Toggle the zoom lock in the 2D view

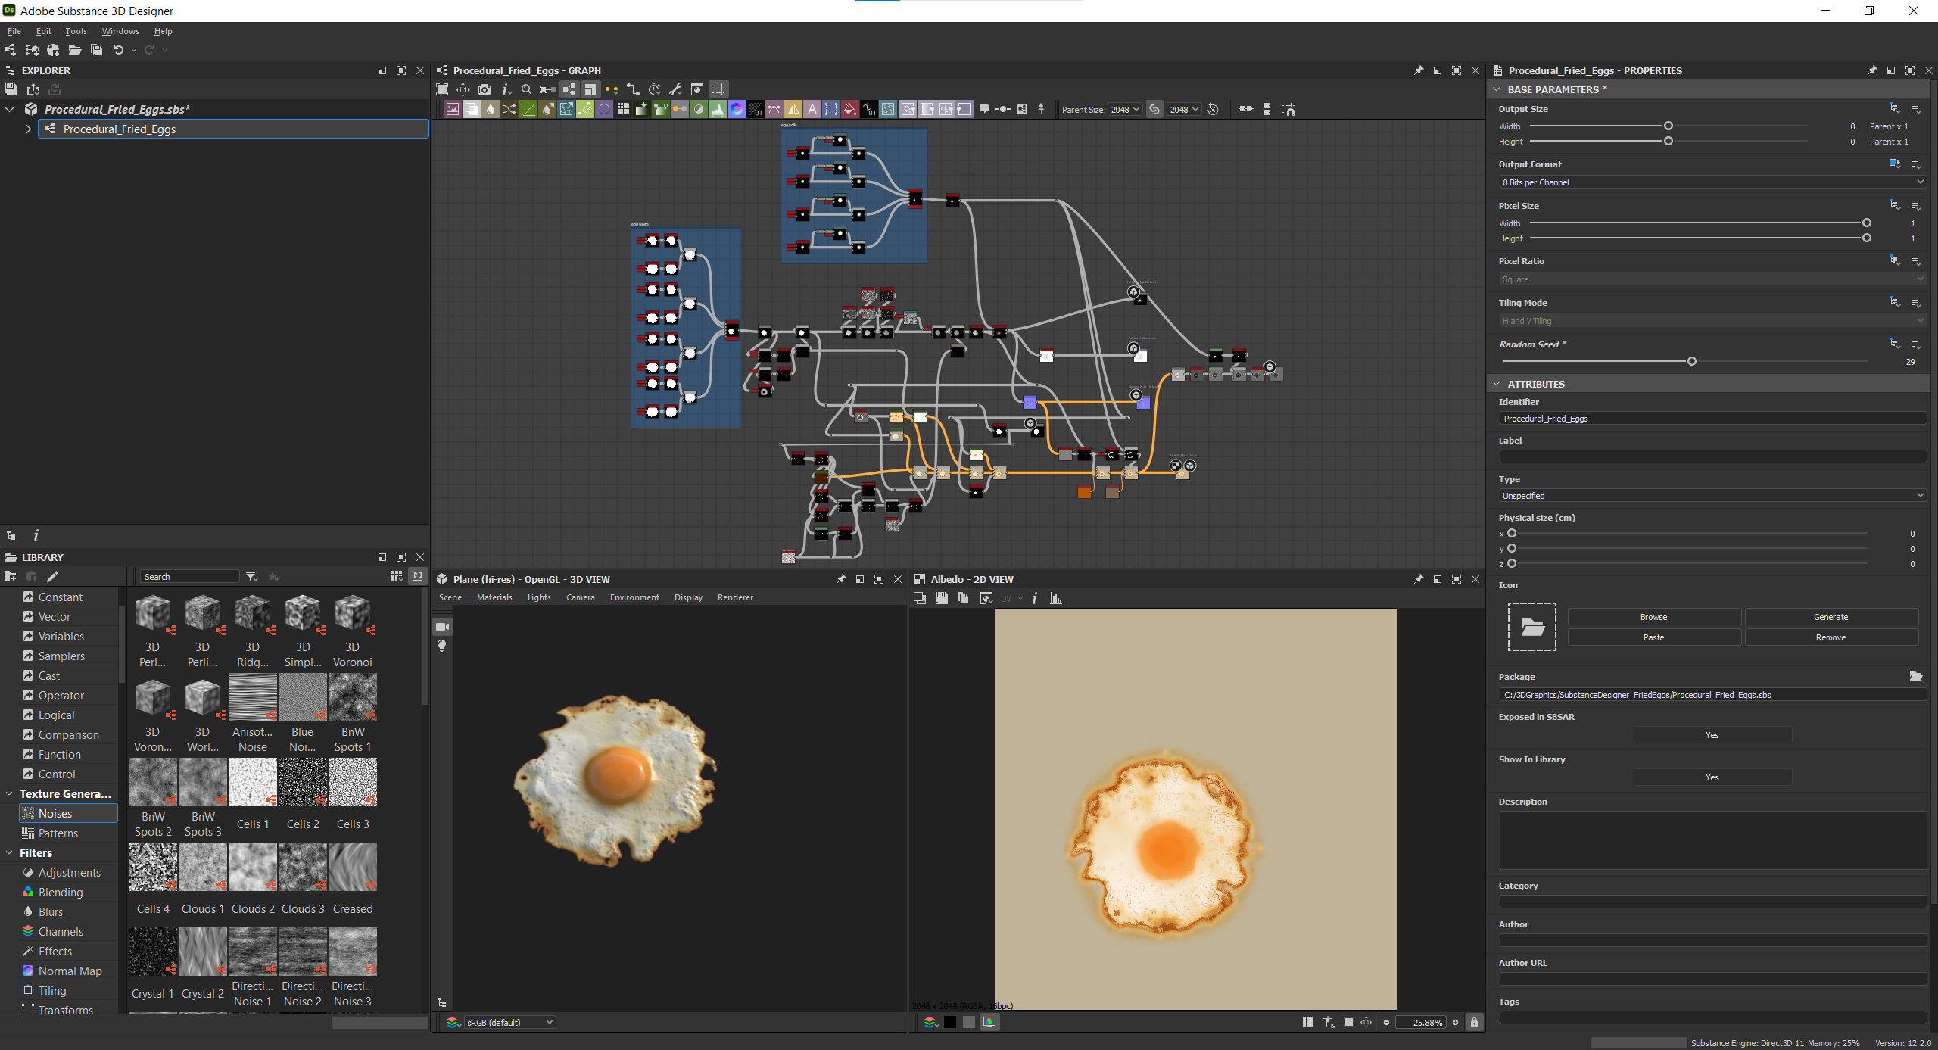(1474, 1022)
